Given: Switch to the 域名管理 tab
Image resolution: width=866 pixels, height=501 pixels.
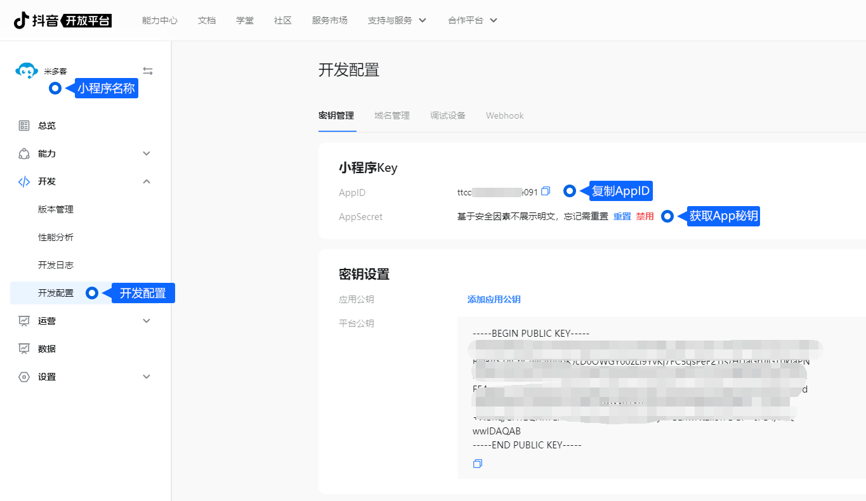Looking at the screenshot, I should [392, 115].
